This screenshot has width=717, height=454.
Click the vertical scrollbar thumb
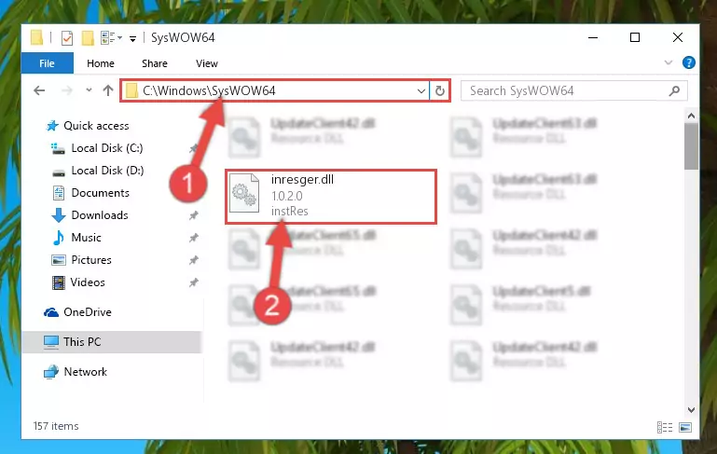pyautogui.click(x=691, y=146)
